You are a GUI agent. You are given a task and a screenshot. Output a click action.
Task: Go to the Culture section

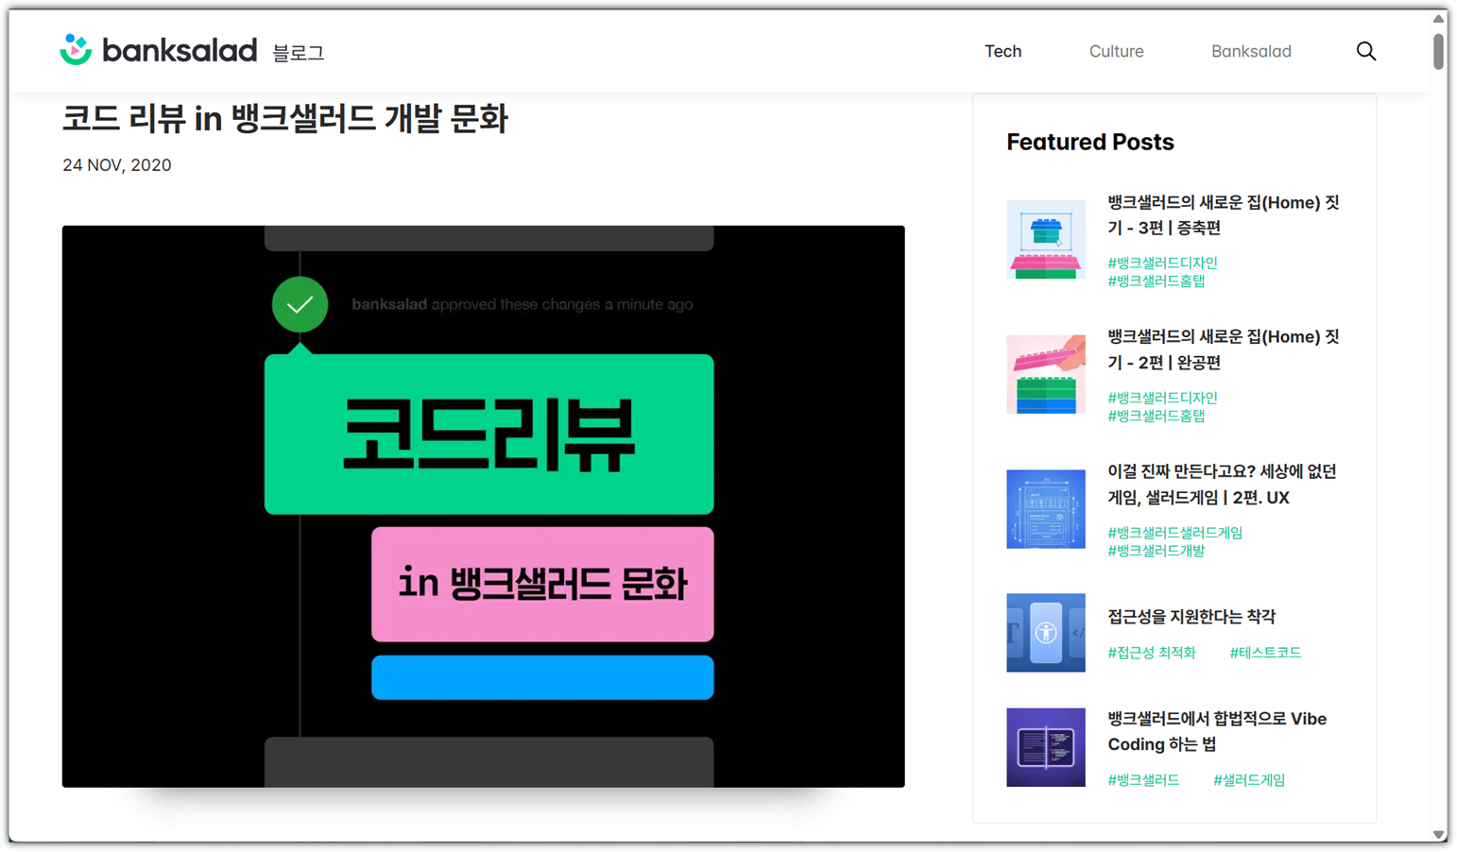coord(1116,51)
